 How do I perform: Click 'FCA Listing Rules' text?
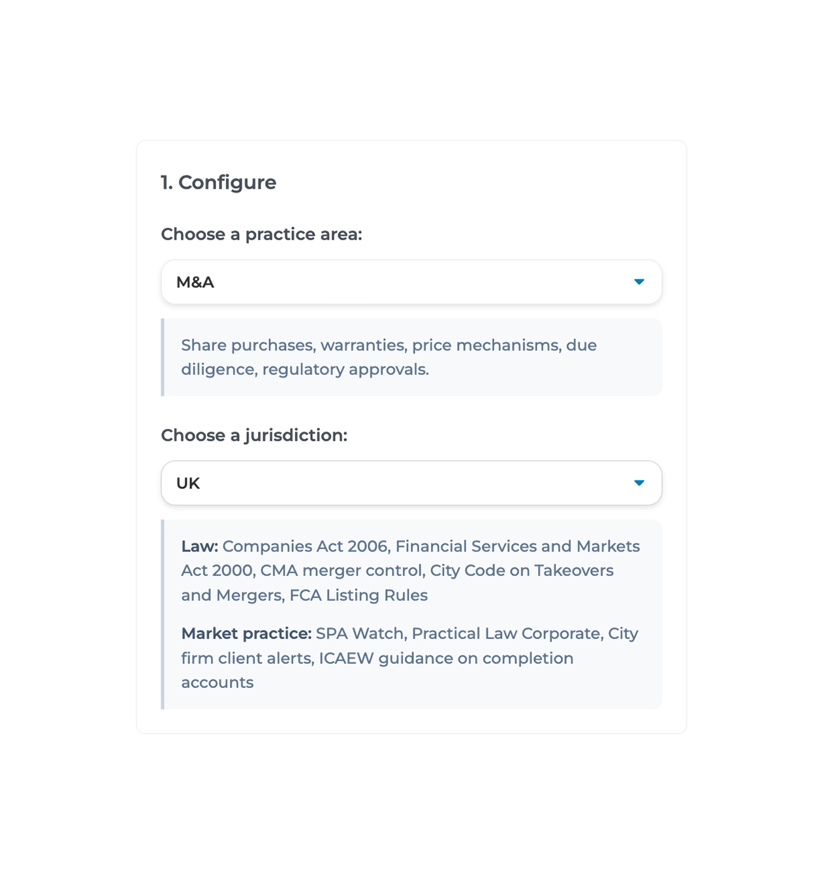[x=358, y=595]
